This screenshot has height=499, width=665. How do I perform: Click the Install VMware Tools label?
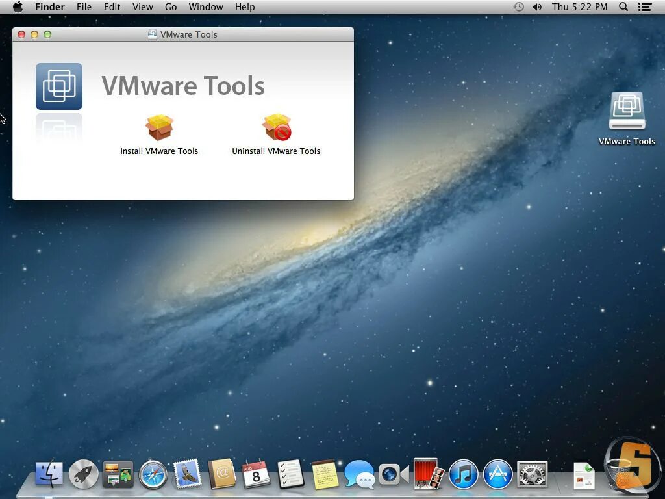(x=159, y=151)
